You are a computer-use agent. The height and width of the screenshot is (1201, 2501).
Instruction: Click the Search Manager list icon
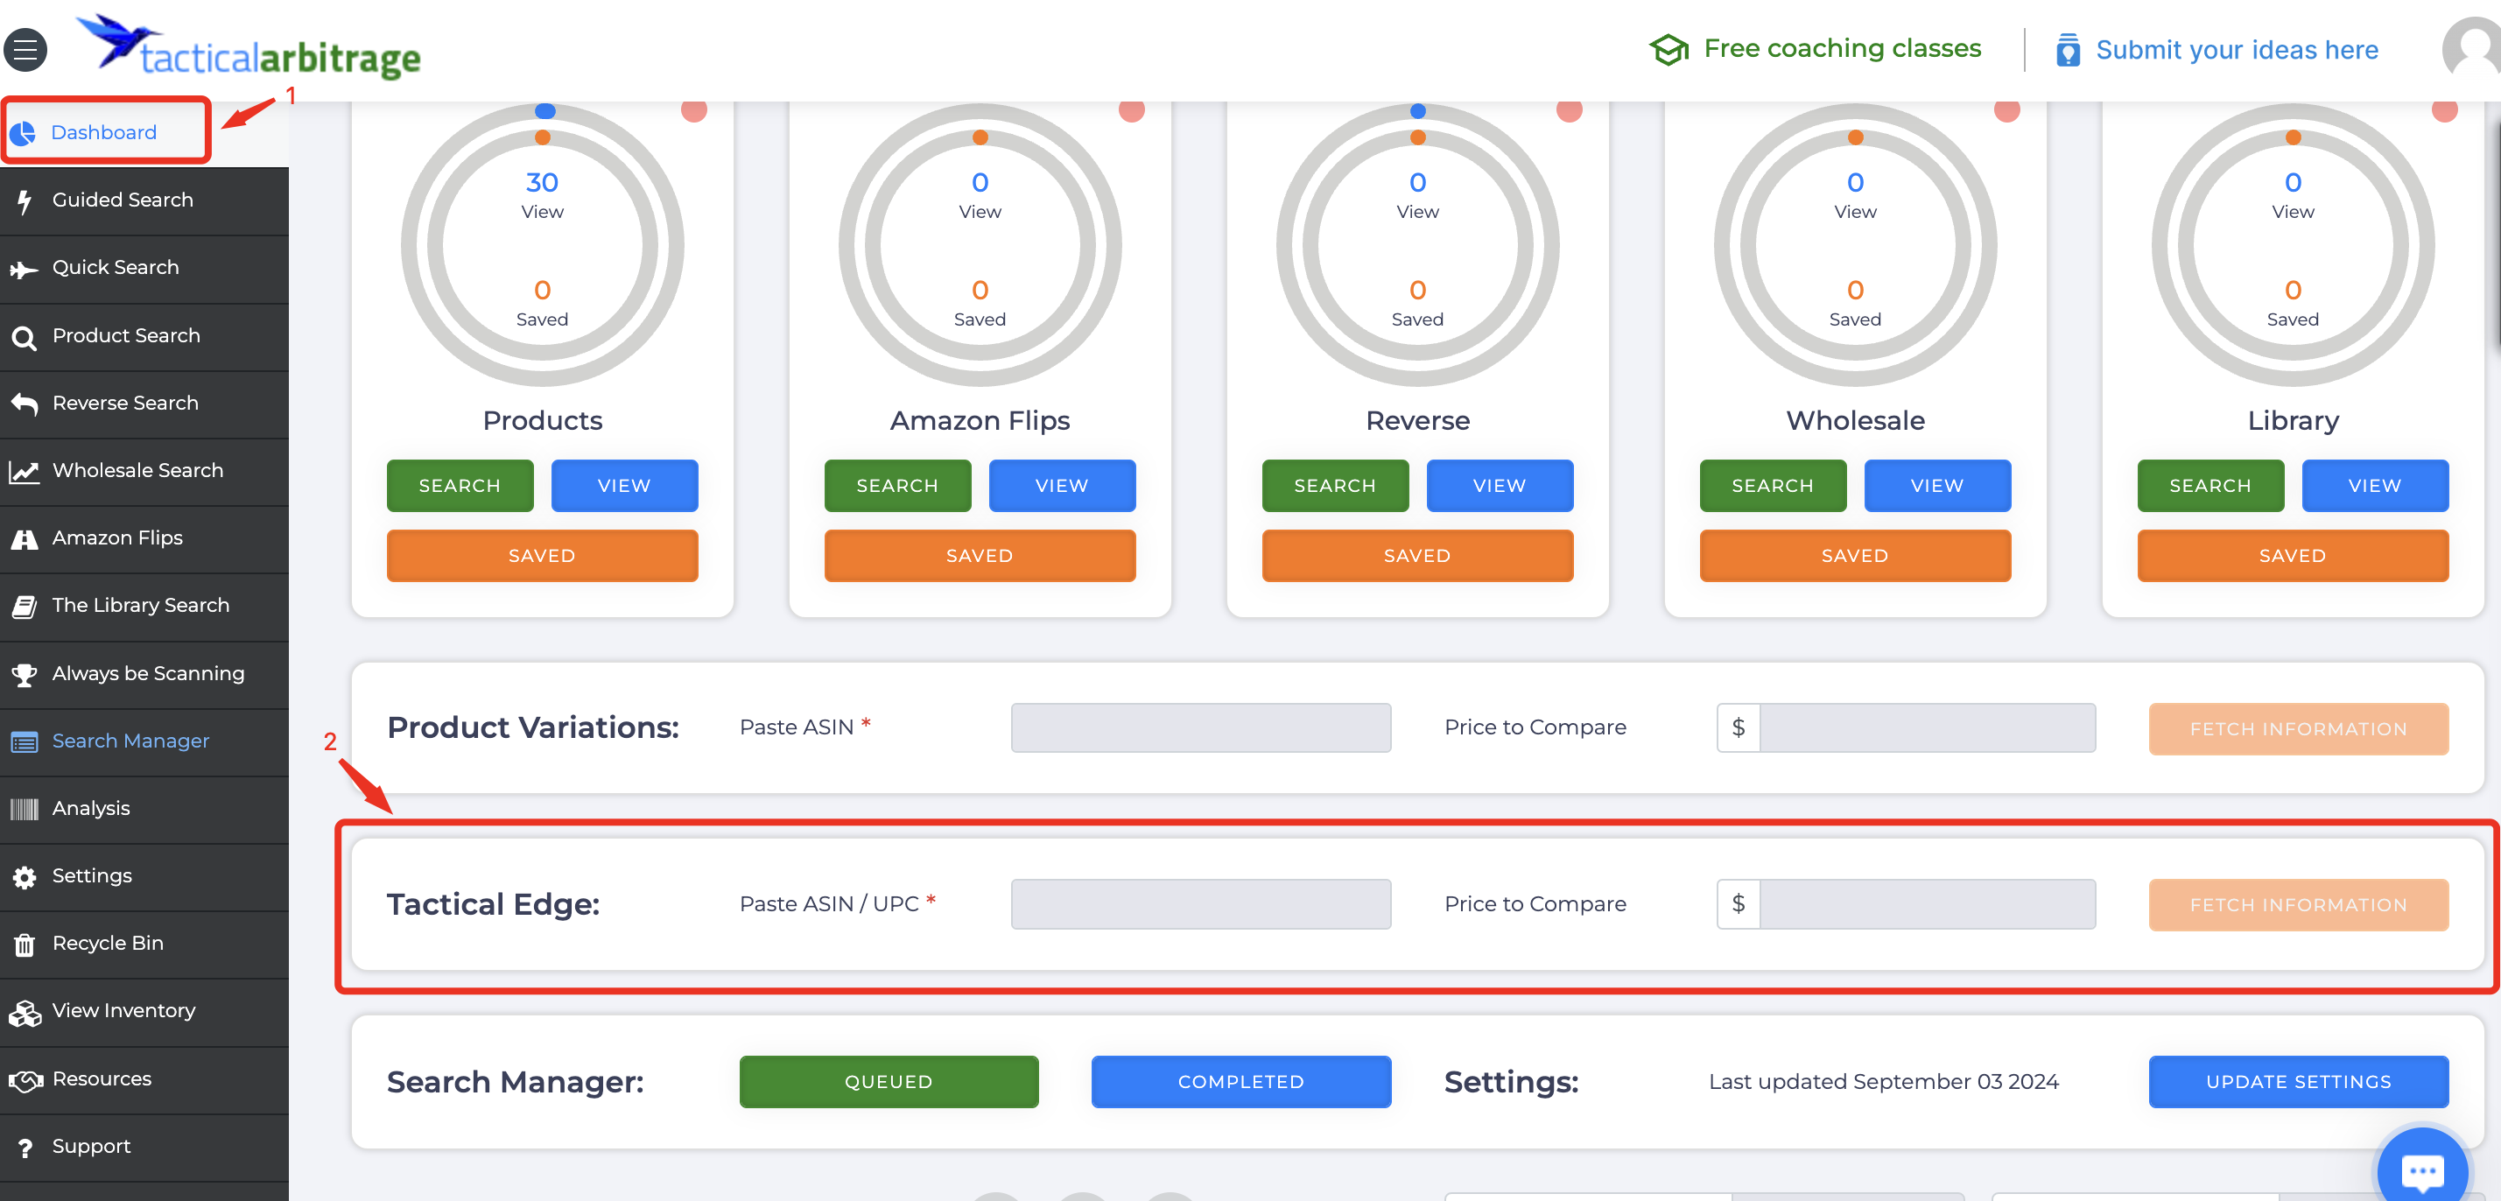click(x=25, y=742)
